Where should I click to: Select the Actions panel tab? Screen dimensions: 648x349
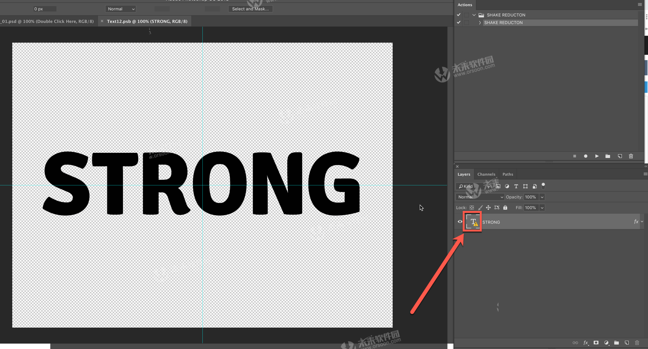(x=465, y=5)
